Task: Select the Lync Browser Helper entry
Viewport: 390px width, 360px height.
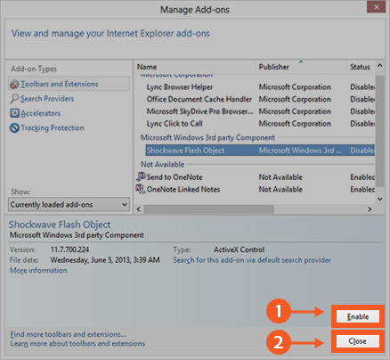Action: click(x=180, y=87)
